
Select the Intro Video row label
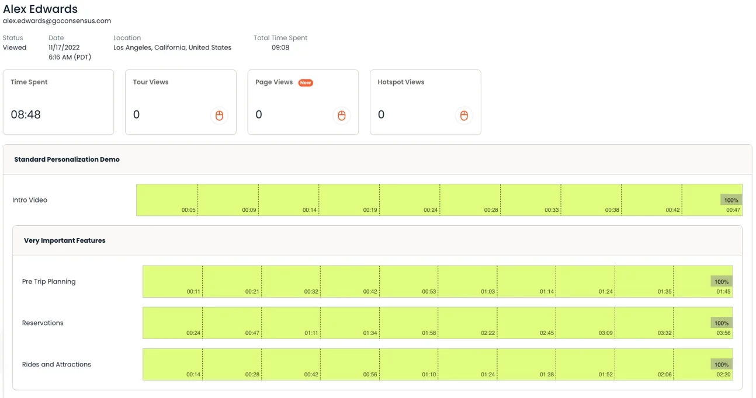(30, 200)
